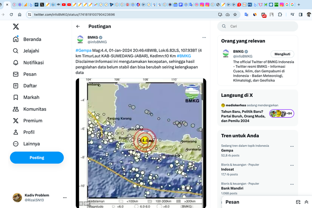The width and height of the screenshot is (312, 208).
Task: Open a new browser tab
Action: point(299,5)
